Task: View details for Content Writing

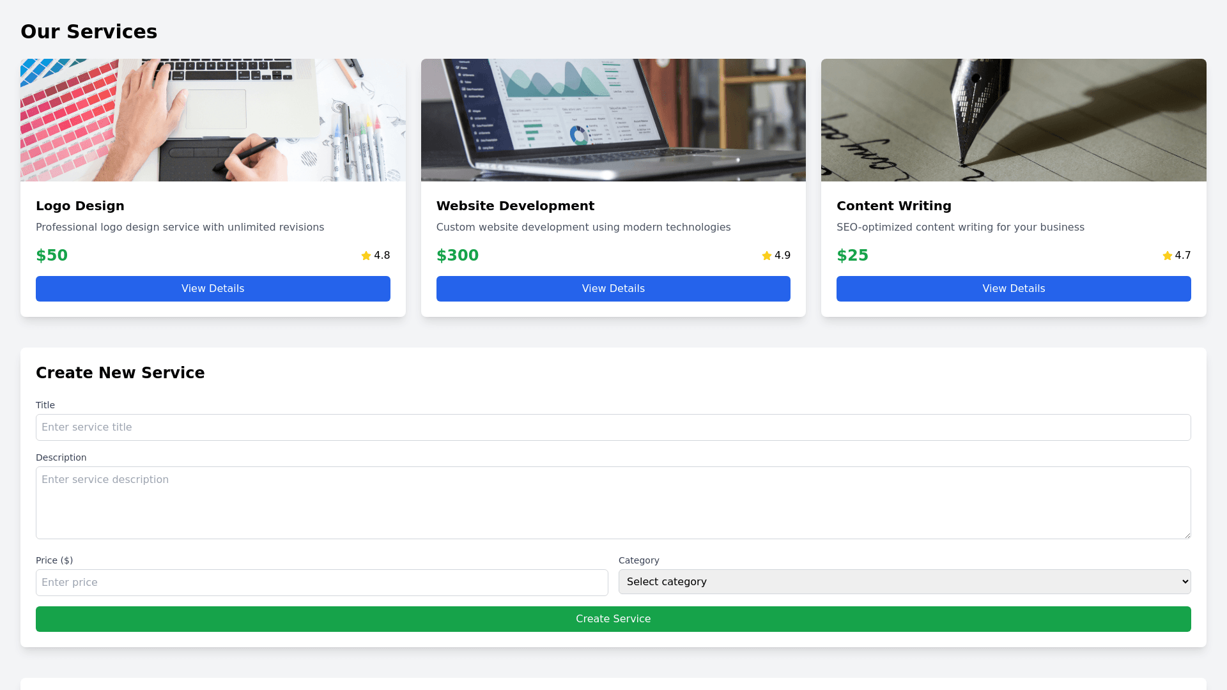Action: tap(1014, 289)
